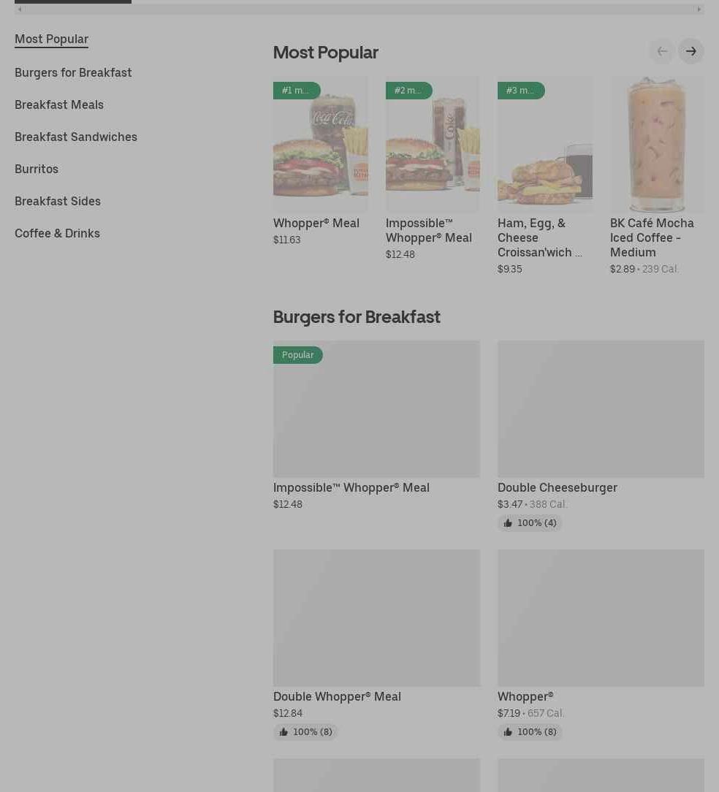Screen dimensions: 719x792
Task: Click the #2 most liked green badge
Action: tap(408, 91)
